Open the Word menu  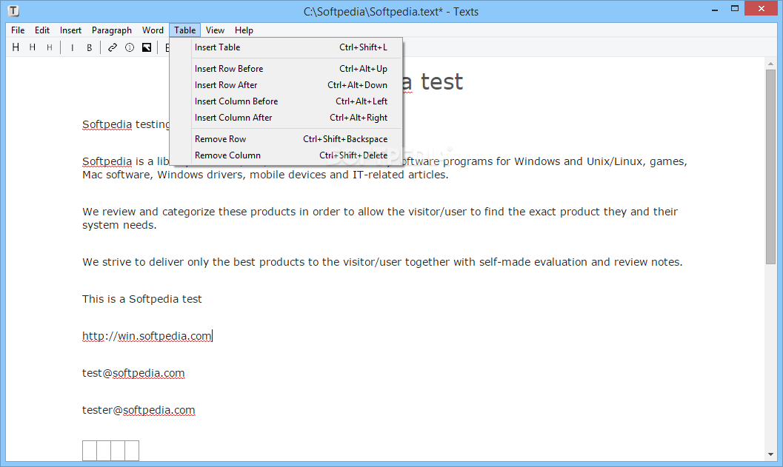153,30
